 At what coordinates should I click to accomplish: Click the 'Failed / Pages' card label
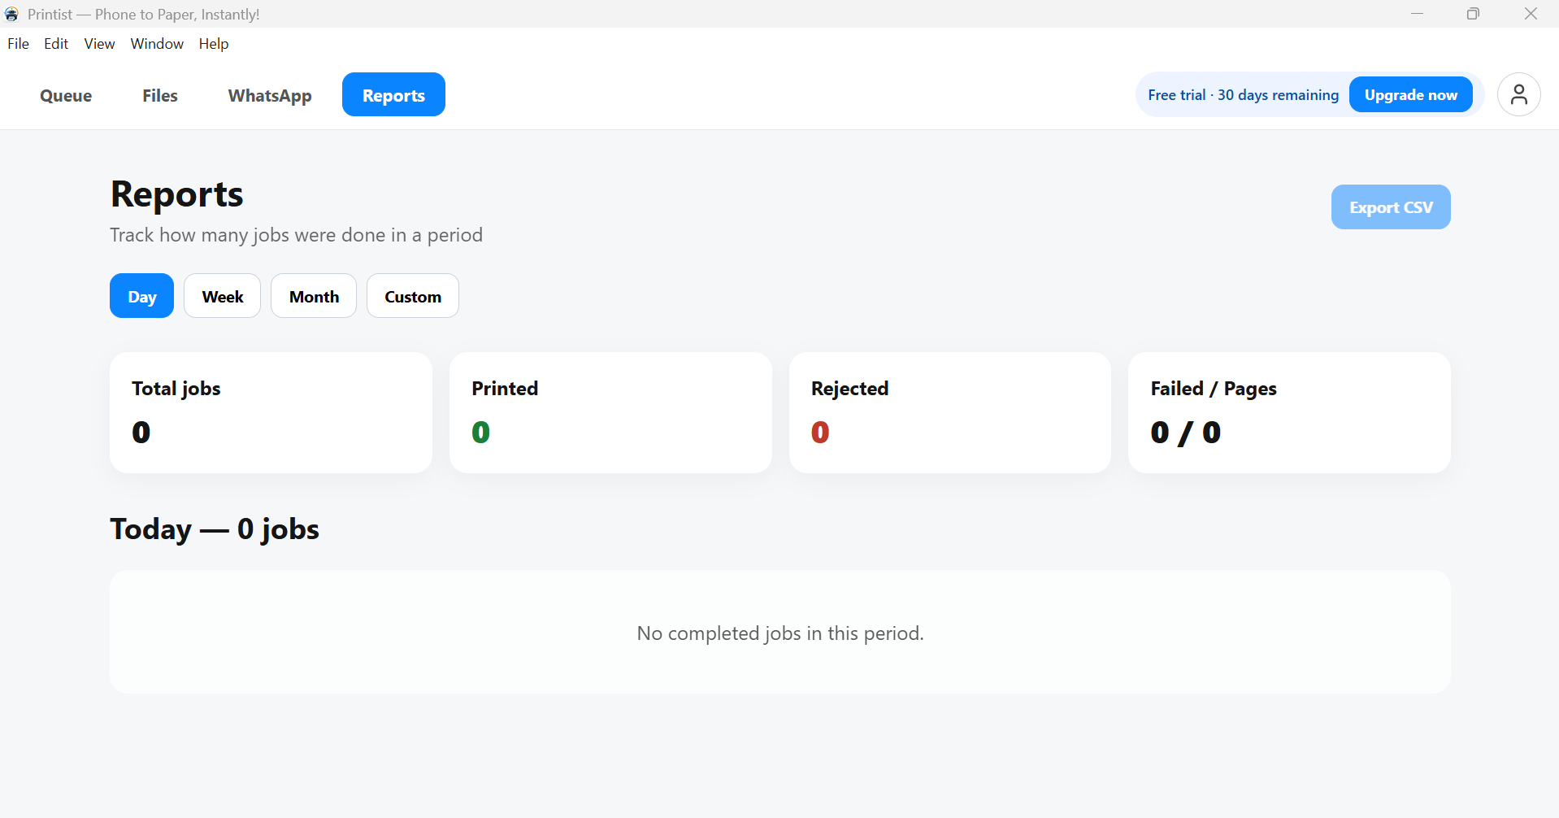coord(1214,389)
